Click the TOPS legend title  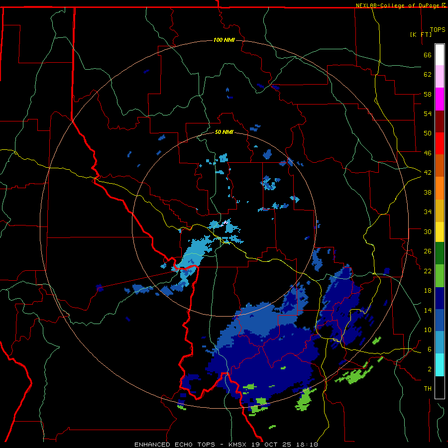438,29
